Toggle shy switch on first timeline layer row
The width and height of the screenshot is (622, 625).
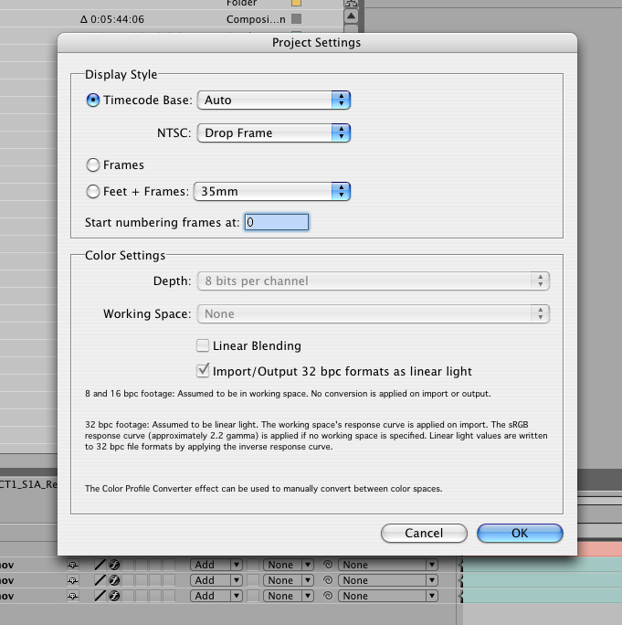73,565
